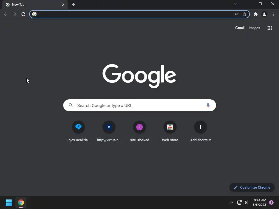Screen dimensions: 279x209
Task: Click the magnifier icon in search box
Action: 71,105
